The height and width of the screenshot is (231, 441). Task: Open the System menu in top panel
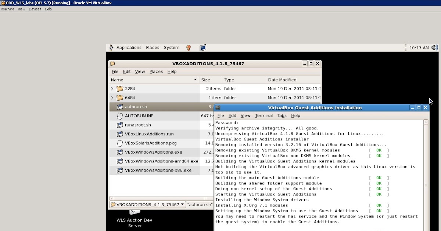172,48
